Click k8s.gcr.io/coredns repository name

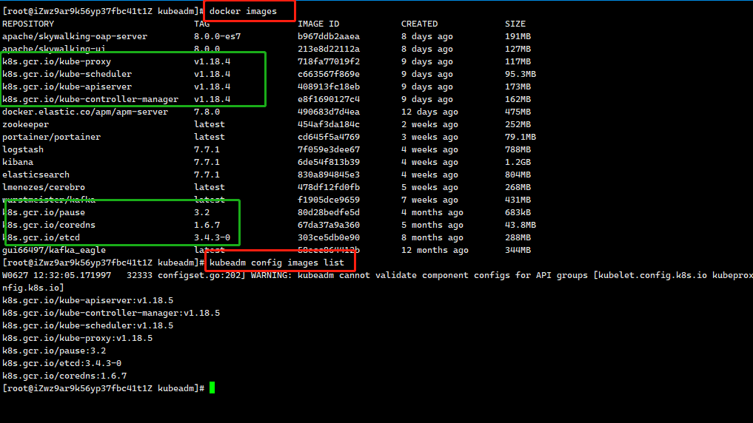49,225
